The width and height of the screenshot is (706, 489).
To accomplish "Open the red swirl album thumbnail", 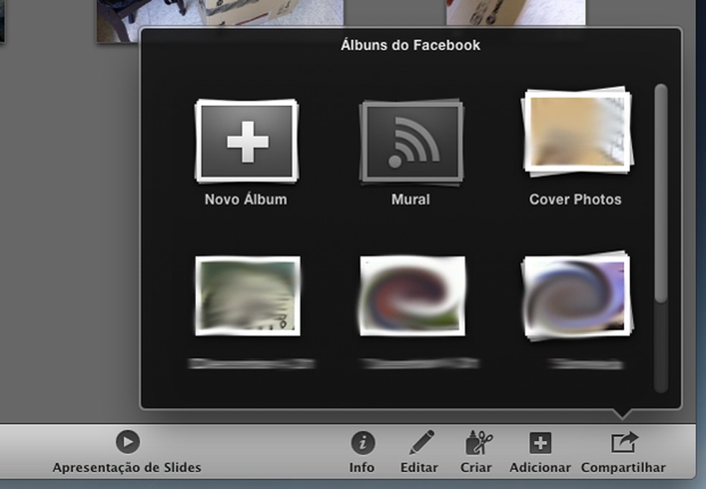I will pos(412,295).
